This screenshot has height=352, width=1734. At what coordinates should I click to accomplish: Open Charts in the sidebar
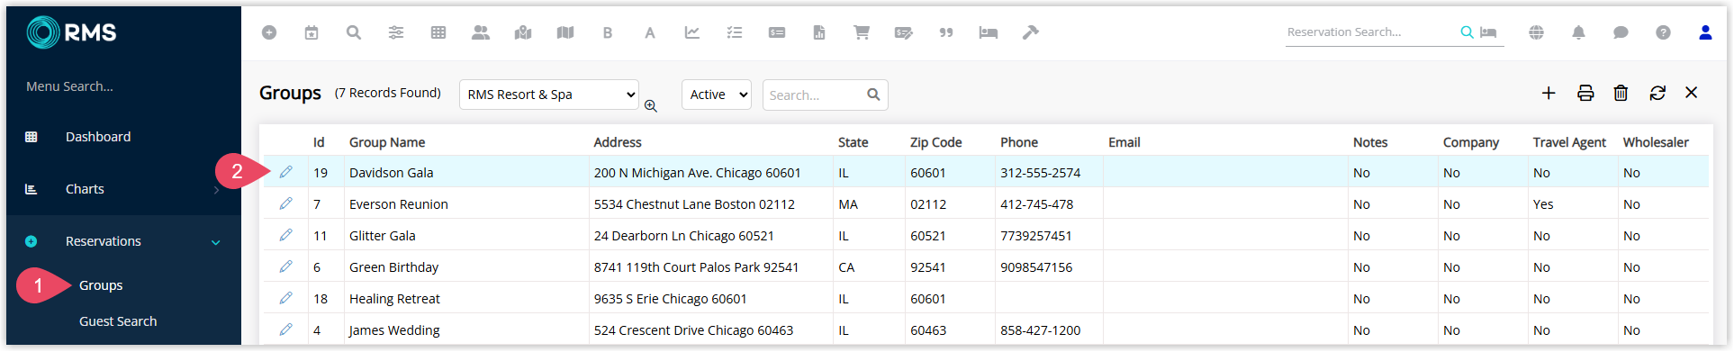click(85, 189)
